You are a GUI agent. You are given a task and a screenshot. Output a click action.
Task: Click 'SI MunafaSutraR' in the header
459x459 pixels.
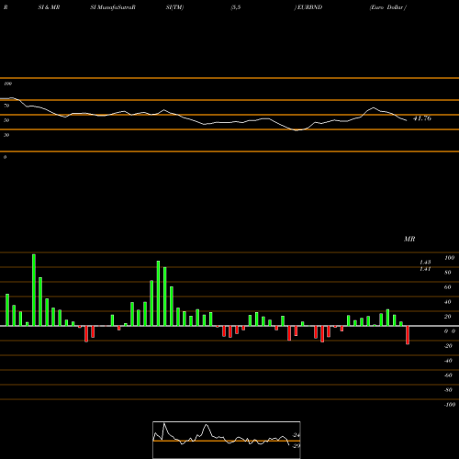tap(113, 7)
